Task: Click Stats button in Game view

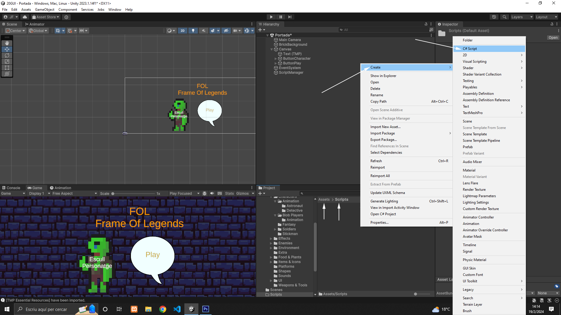Action: (x=229, y=193)
